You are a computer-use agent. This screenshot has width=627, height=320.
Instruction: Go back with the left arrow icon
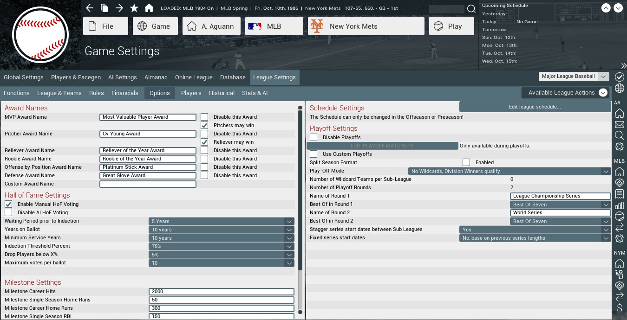click(90, 8)
